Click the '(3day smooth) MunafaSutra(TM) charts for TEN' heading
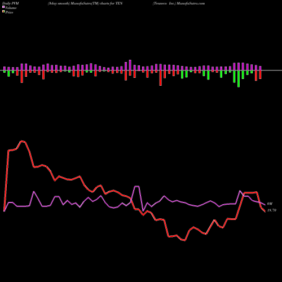Screen dimensions: 282x282 [x=85, y=3]
